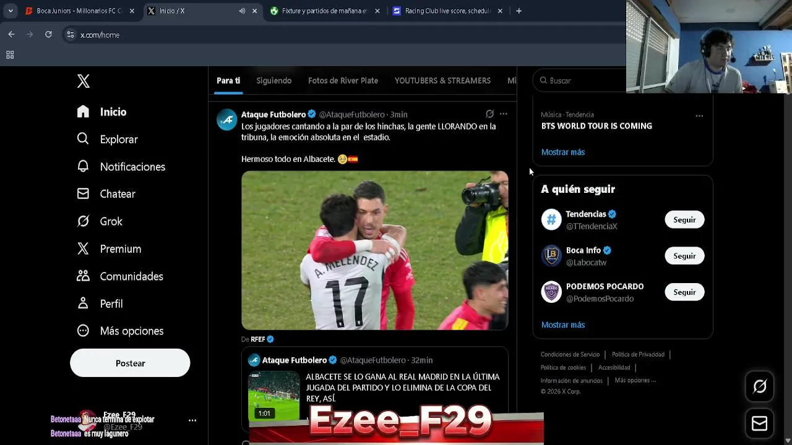Expand Más opciones footer link
This screenshot has width=792, height=445.
point(635,380)
